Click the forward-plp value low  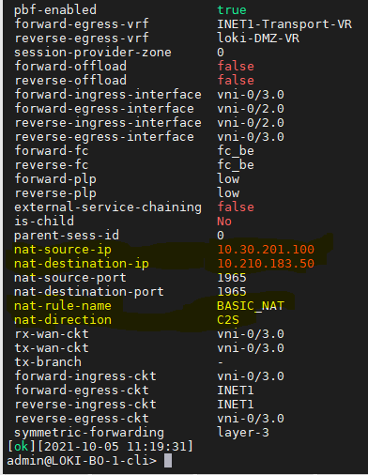pos(228,179)
